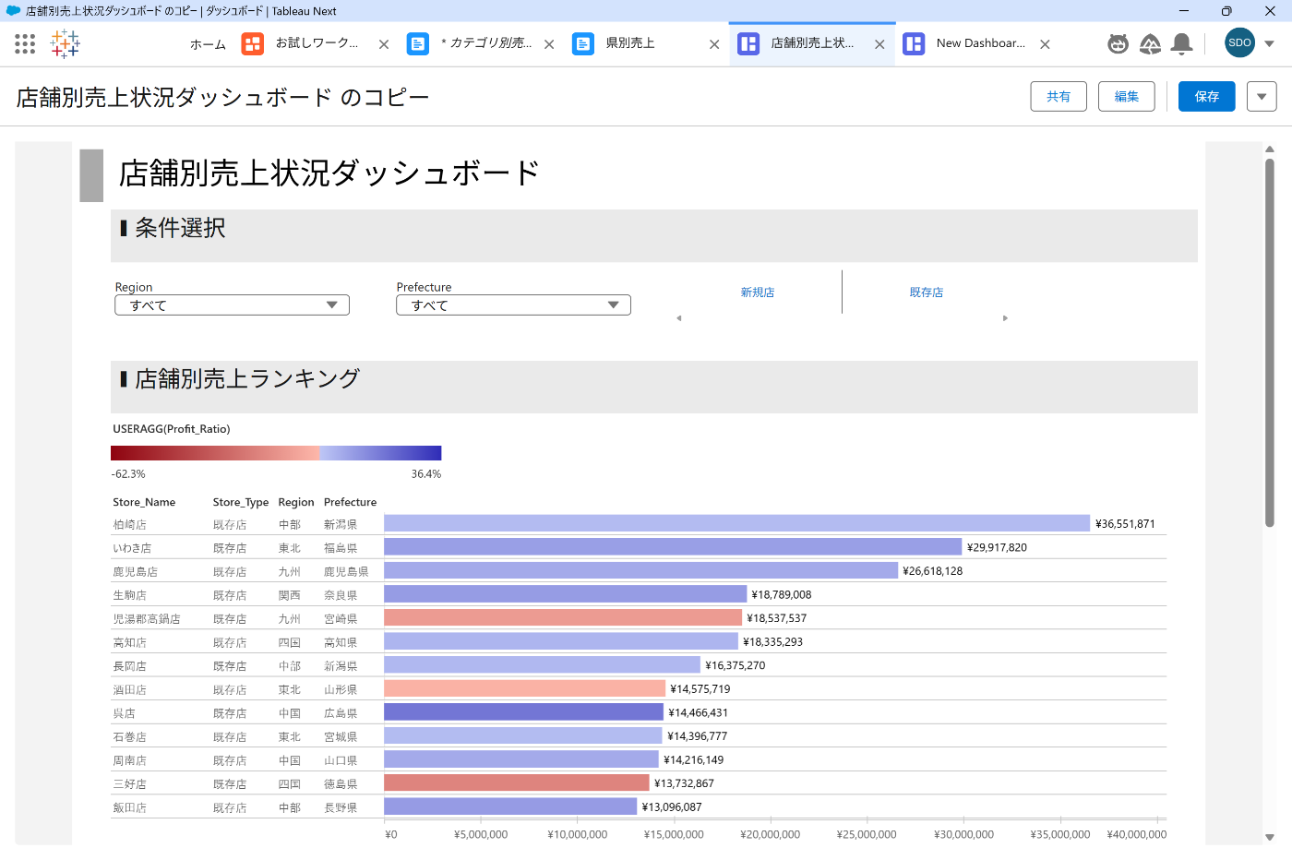Screen dimensions: 1292x860
Task: Expand the more actions dropdown beside 保存
Action: 1262,96
